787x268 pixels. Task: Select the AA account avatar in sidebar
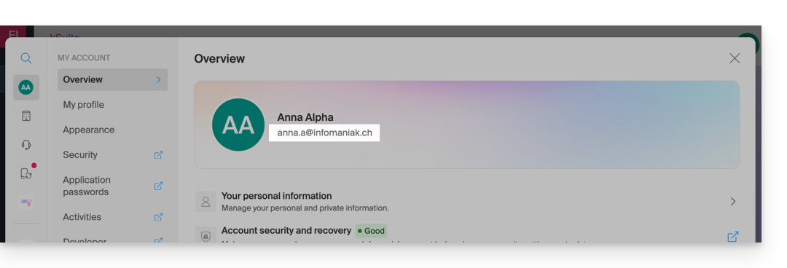(26, 87)
